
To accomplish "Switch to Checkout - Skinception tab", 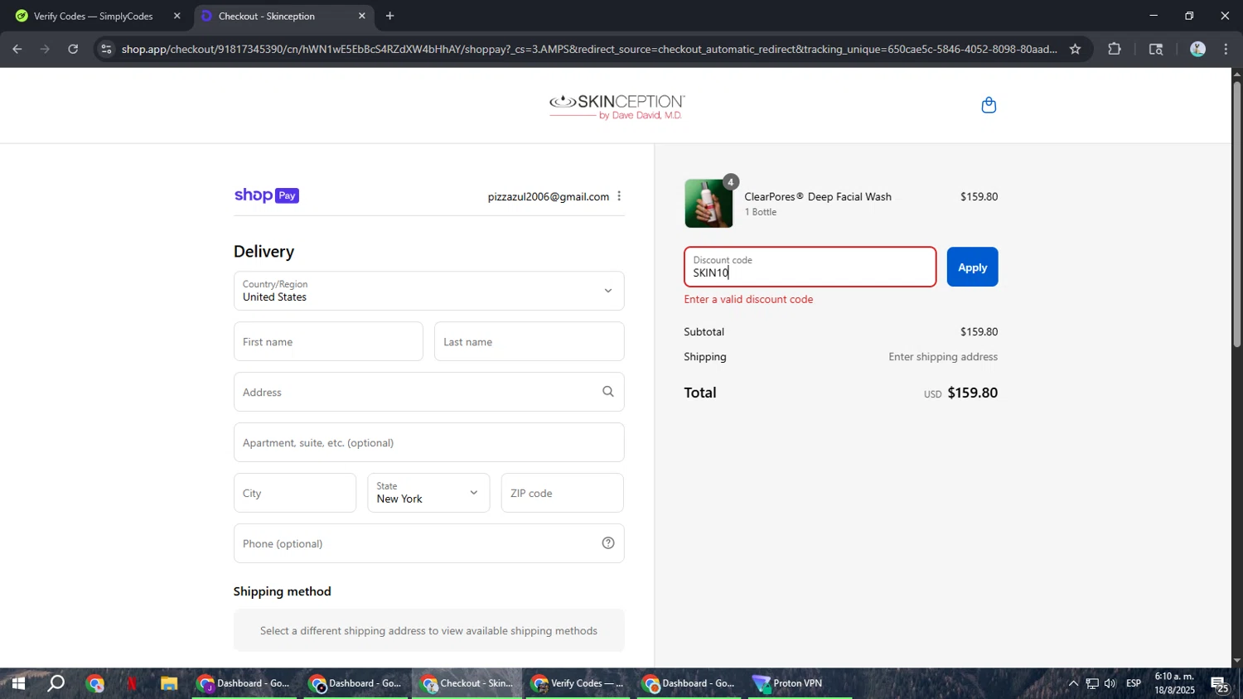I will [283, 16].
